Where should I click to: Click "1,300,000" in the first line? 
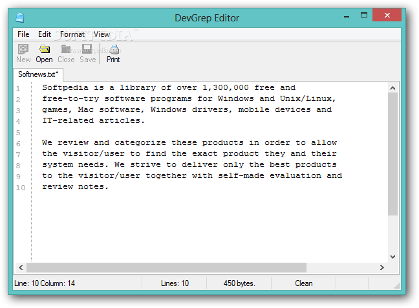[225, 88]
